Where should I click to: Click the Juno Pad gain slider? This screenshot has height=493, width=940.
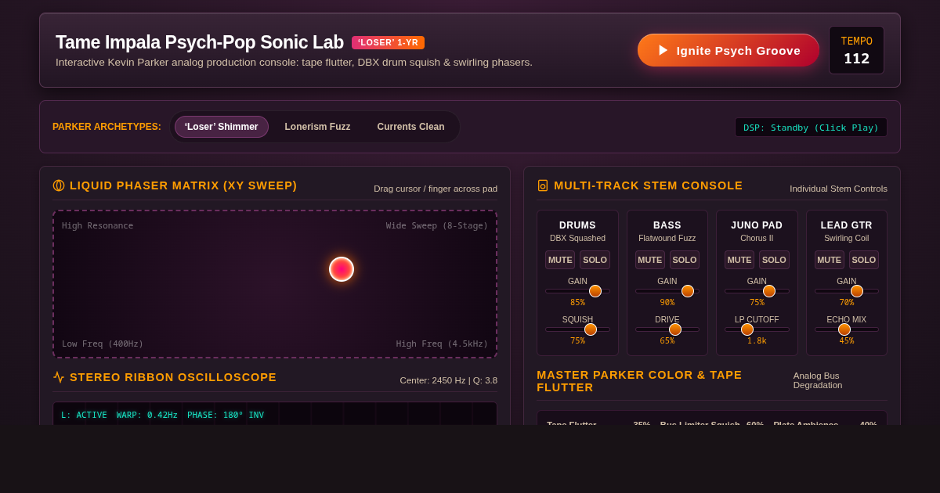(757, 291)
